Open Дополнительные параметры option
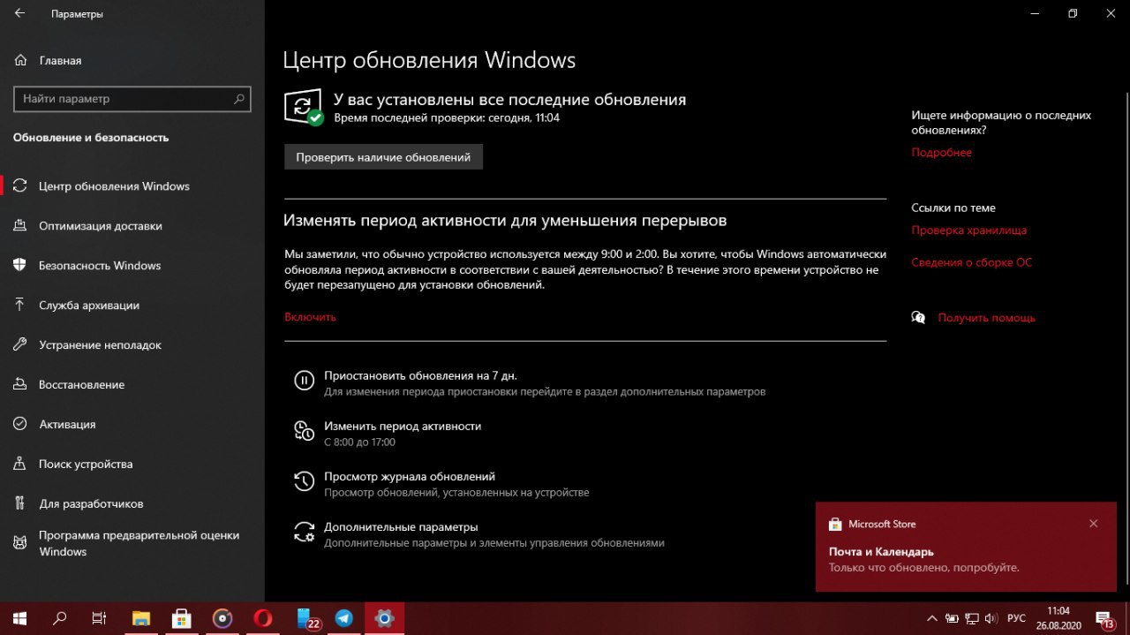Viewport: 1130px width, 635px height. point(401,526)
